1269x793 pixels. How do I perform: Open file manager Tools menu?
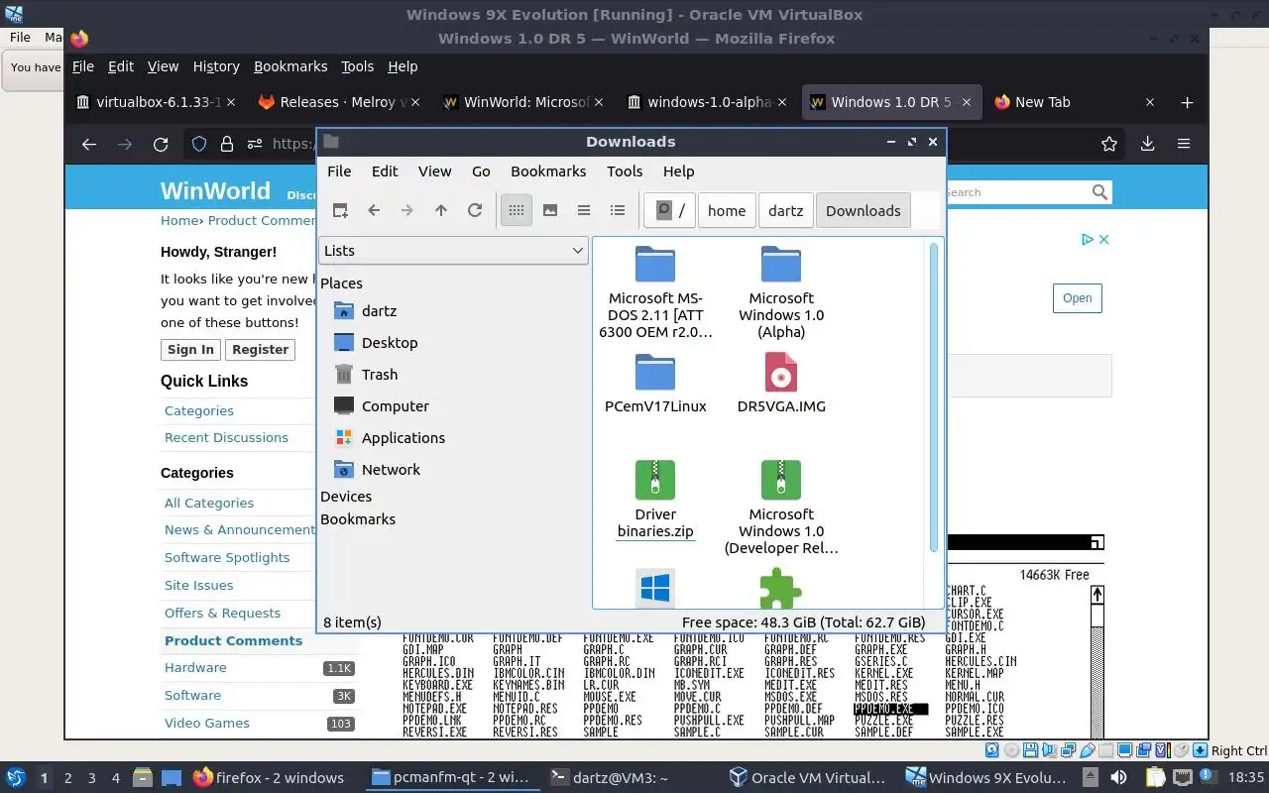(x=625, y=171)
